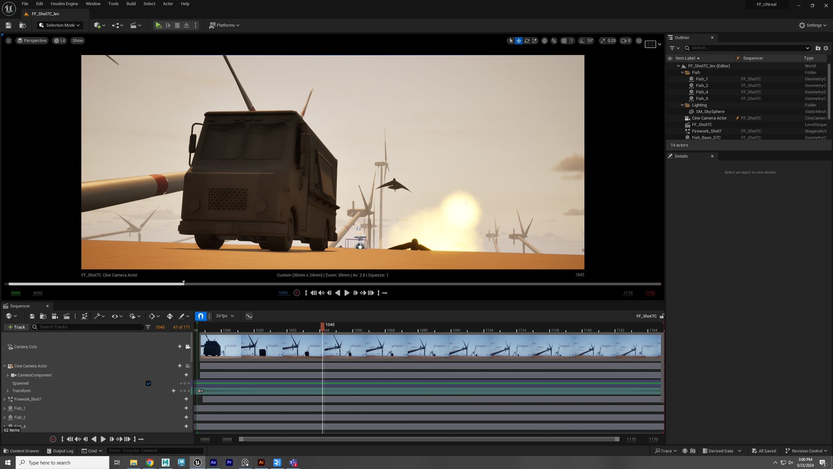The height and width of the screenshot is (469, 833).
Task: Toggle the Spawned checkbox for Cine Camera
Action: click(x=148, y=383)
